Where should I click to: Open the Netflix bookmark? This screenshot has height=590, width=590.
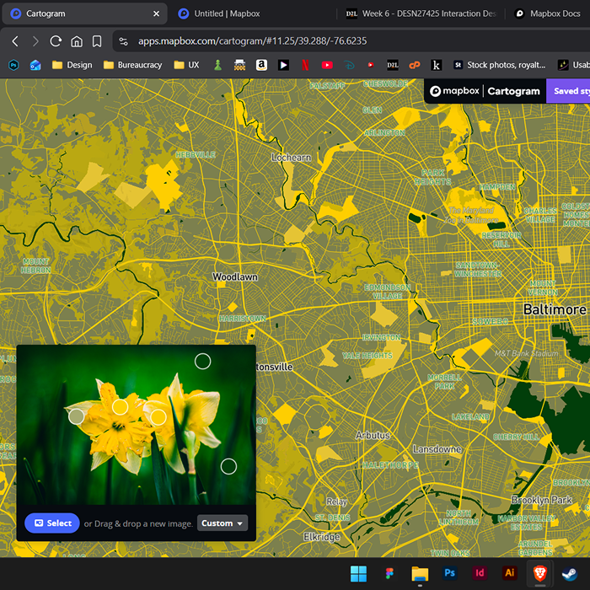[305, 65]
